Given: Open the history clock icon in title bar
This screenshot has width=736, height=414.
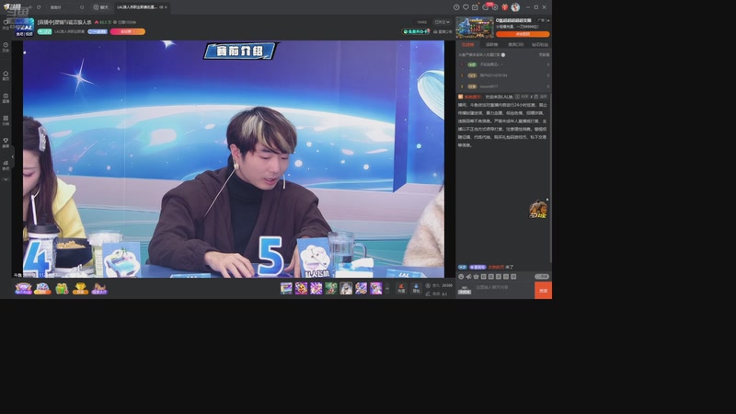Looking at the screenshot, I should click(x=456, y=7).
